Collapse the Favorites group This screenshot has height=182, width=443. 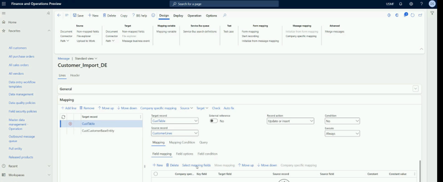pyautogui.click(x=49, y=31)
